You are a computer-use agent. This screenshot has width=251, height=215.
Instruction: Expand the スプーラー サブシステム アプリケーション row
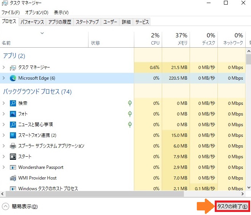tap(4, 146)
